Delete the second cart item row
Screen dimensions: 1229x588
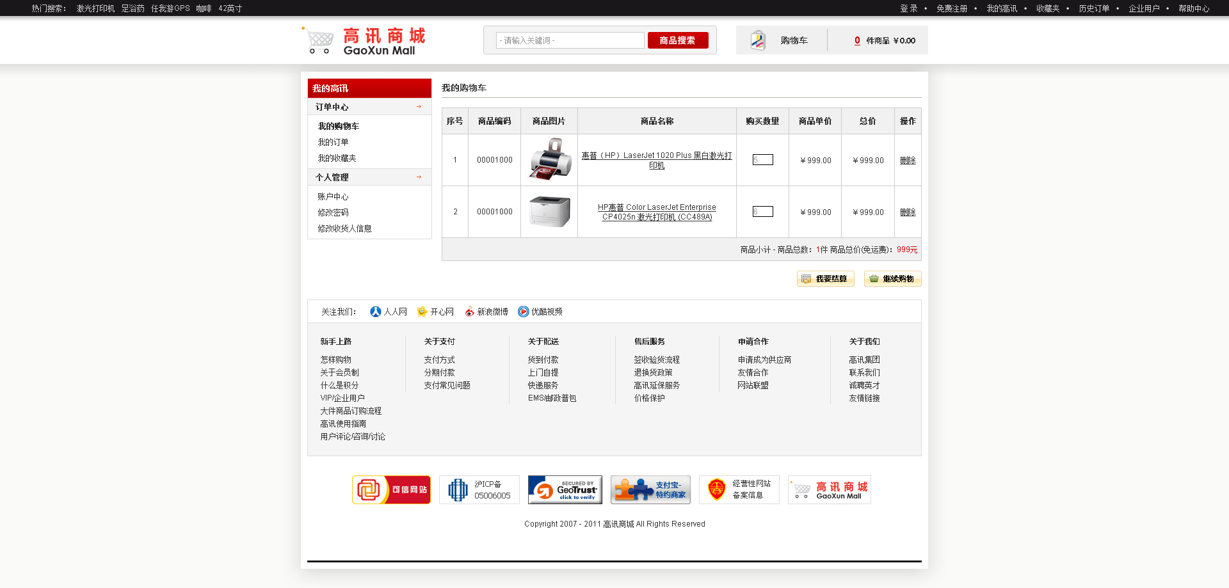(x=908, y=212)
